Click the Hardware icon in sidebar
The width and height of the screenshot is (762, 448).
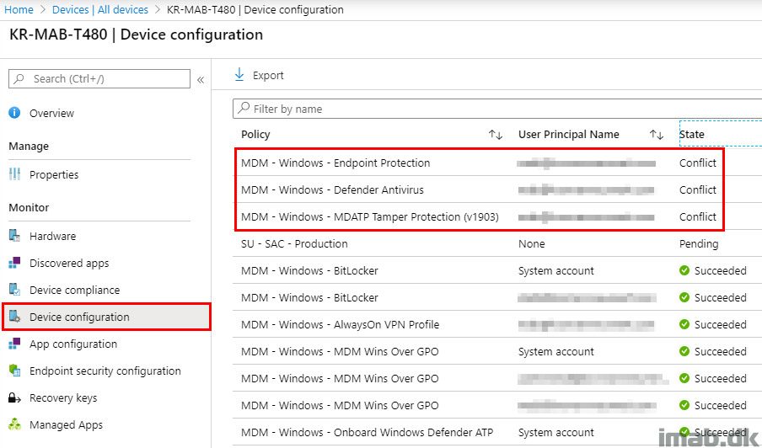[14, 236]
